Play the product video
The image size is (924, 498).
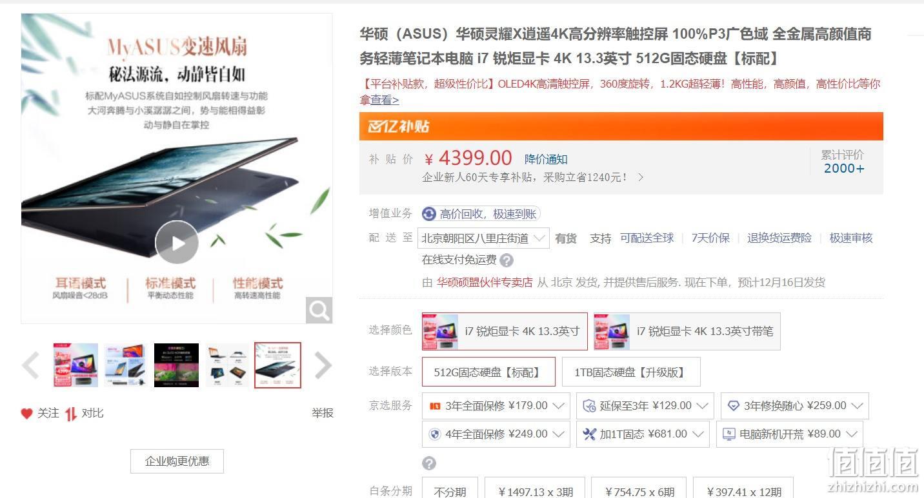(x=177, y=242)
